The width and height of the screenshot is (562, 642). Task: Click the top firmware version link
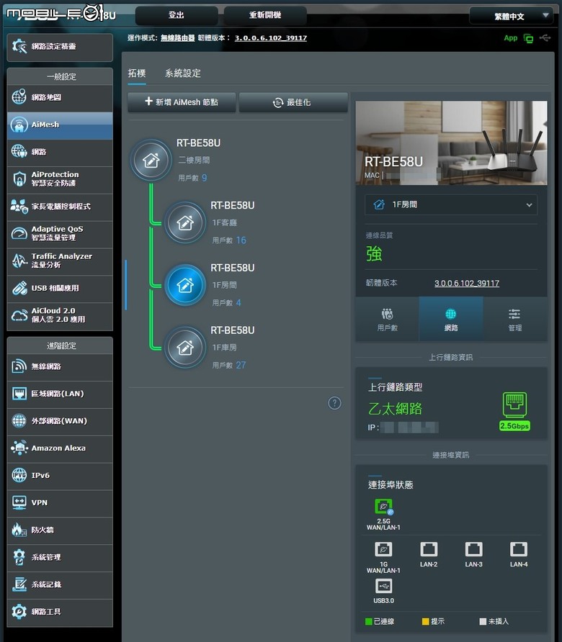click(x=270, y=38)
